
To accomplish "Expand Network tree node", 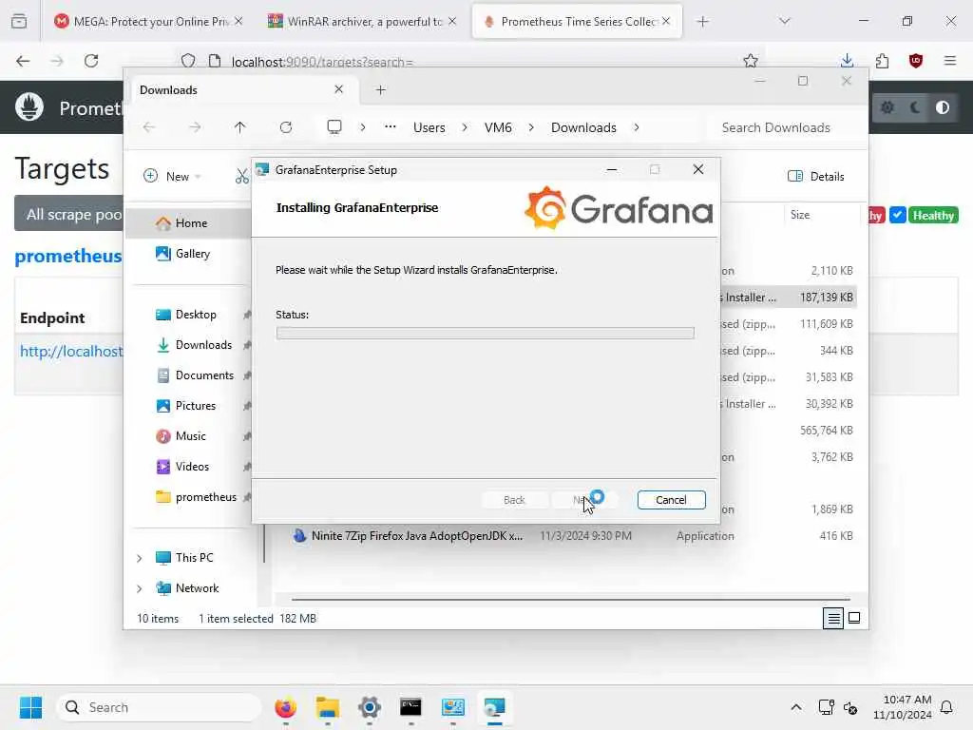I will 140,588.
